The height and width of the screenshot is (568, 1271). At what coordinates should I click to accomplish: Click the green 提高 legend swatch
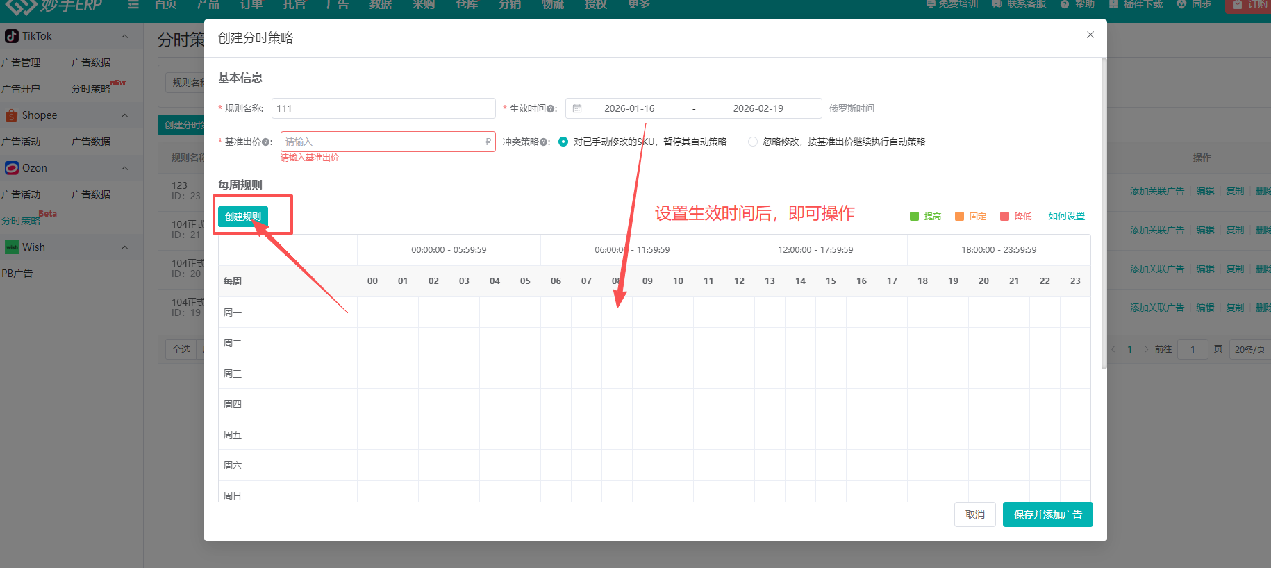tap(914, 217)
